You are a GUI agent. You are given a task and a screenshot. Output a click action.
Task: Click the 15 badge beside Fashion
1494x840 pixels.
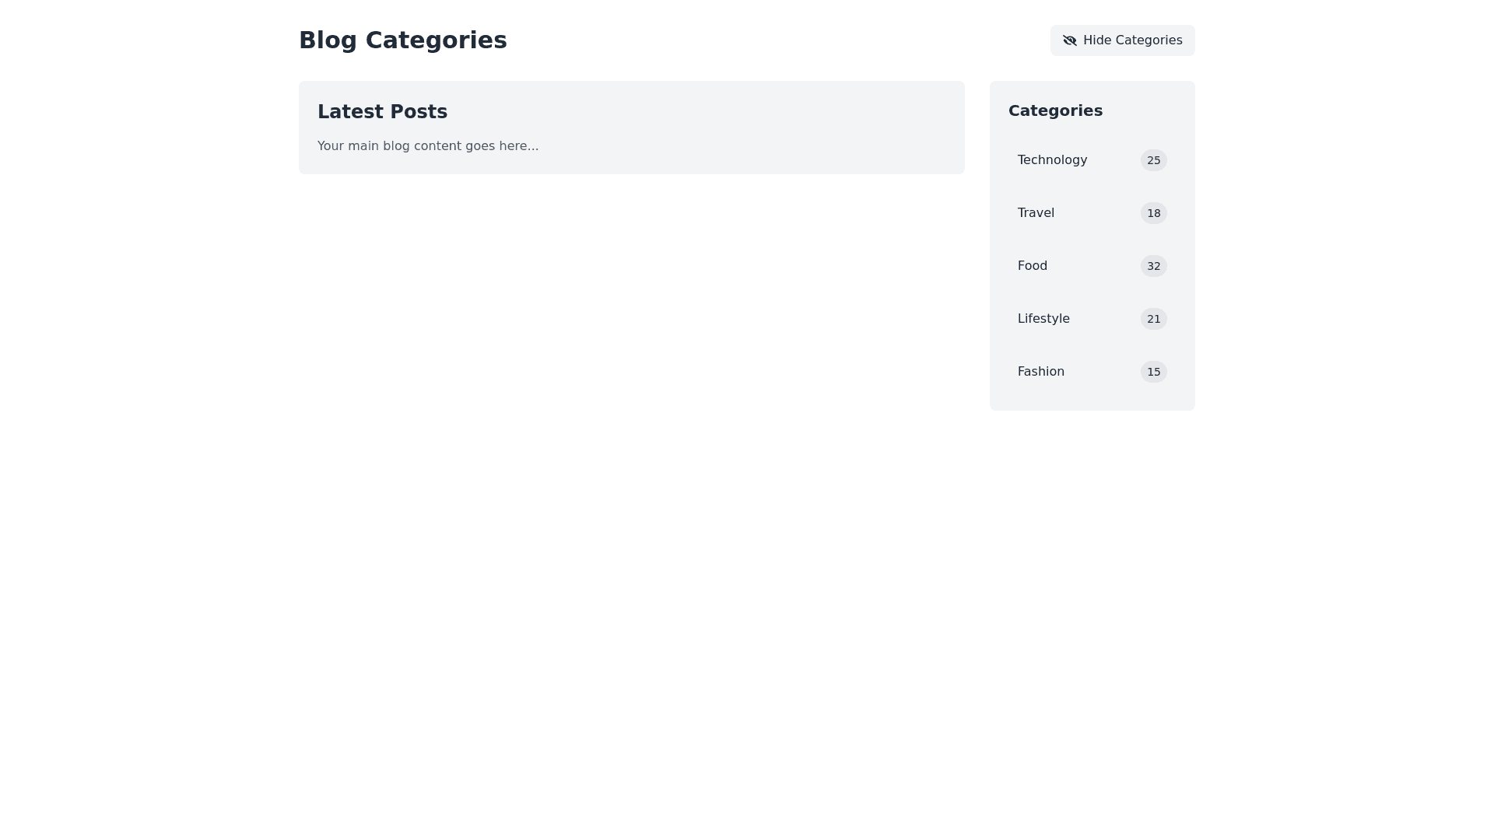1153,372
